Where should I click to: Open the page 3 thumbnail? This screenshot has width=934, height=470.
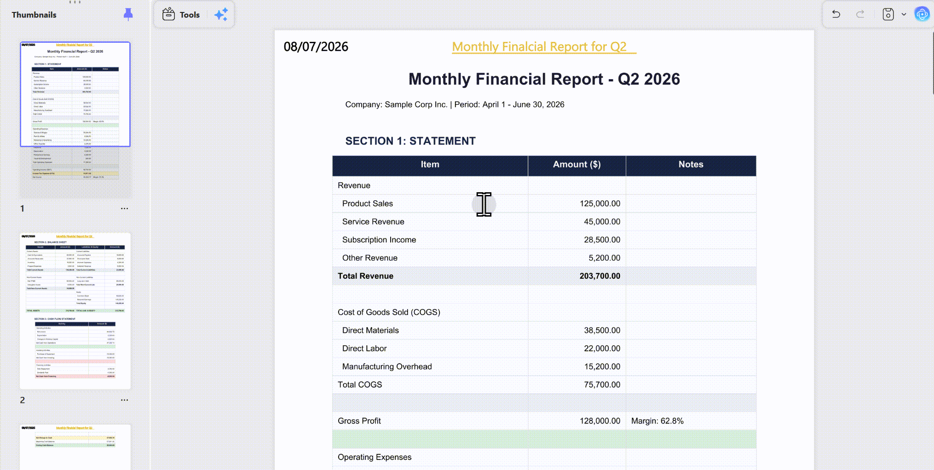[x=75, y=447]
